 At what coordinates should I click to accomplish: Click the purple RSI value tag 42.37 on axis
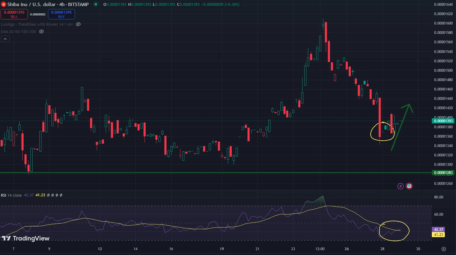pos(438,230)
